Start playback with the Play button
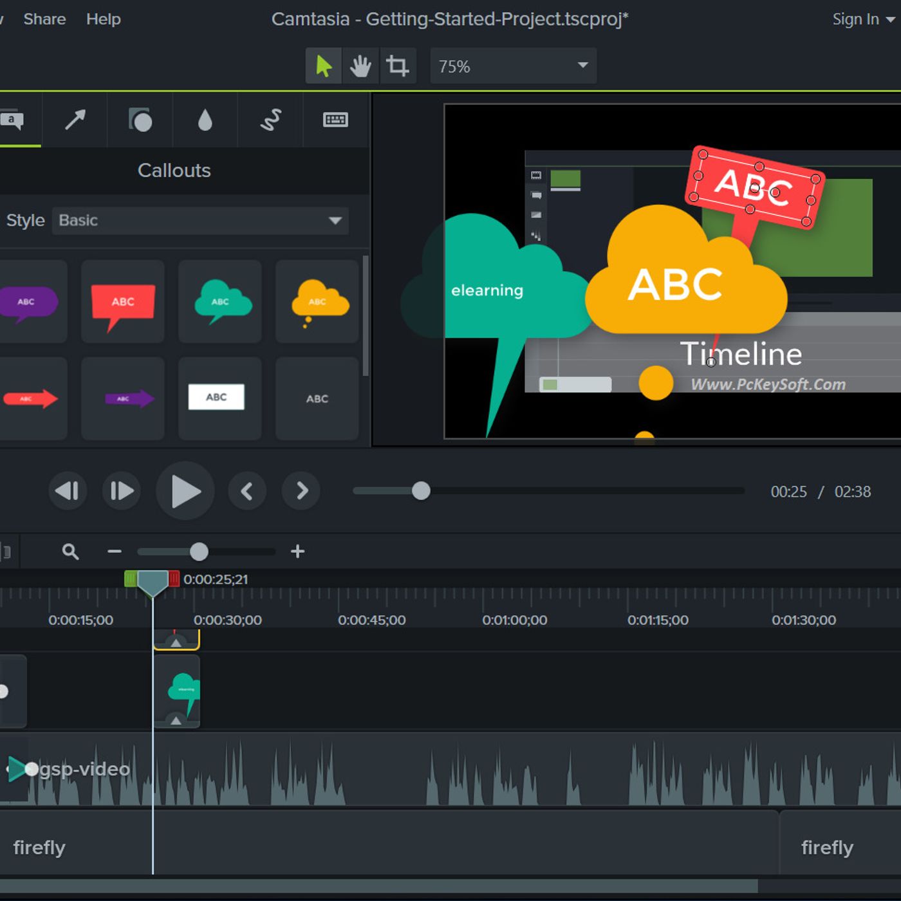The image size is (901, 901). tap(185, 491)
